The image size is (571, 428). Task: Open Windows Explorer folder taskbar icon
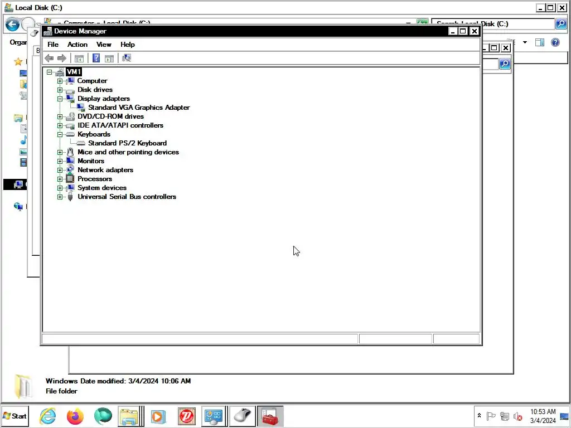tap(129, 416)
